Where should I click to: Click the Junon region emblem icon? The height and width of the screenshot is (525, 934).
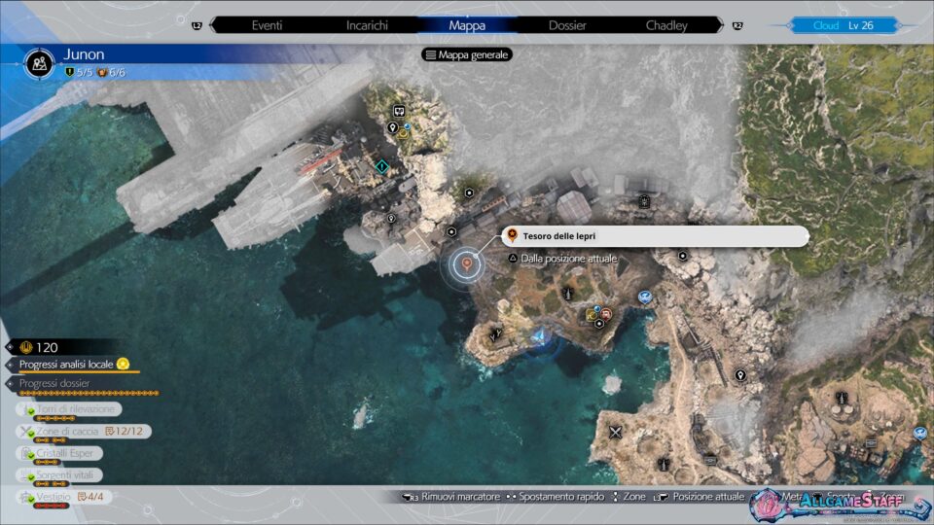(39, 63)
